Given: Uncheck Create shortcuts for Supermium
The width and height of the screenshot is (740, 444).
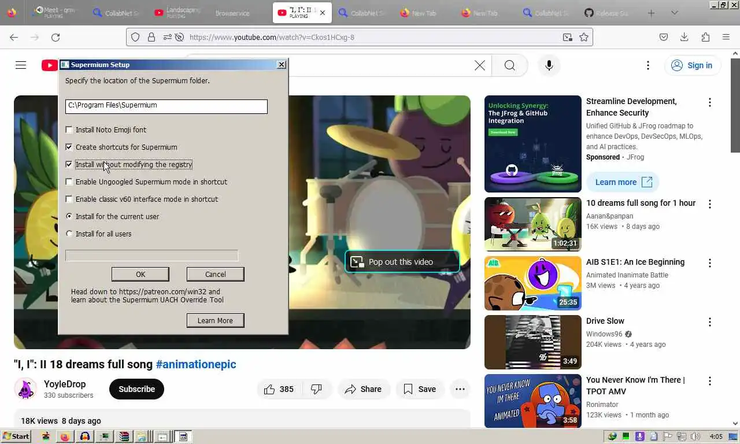Looking at the screenshot, I should pos(69,147).
